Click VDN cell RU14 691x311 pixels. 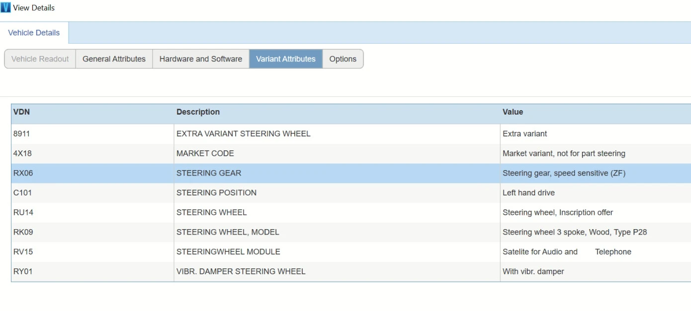[23, 212]
